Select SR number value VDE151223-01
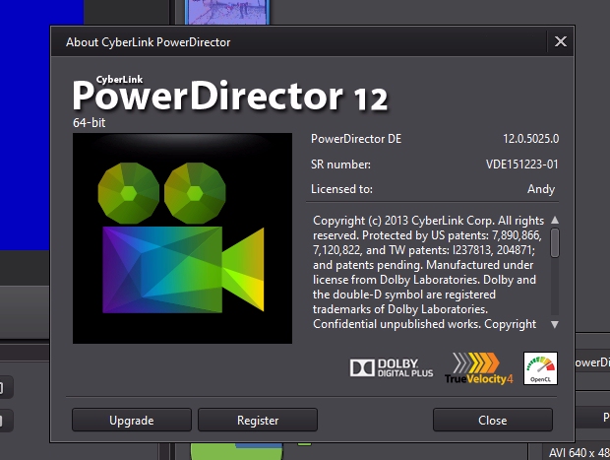This screenshot has height=460, width=610. (x=521, y=164)
